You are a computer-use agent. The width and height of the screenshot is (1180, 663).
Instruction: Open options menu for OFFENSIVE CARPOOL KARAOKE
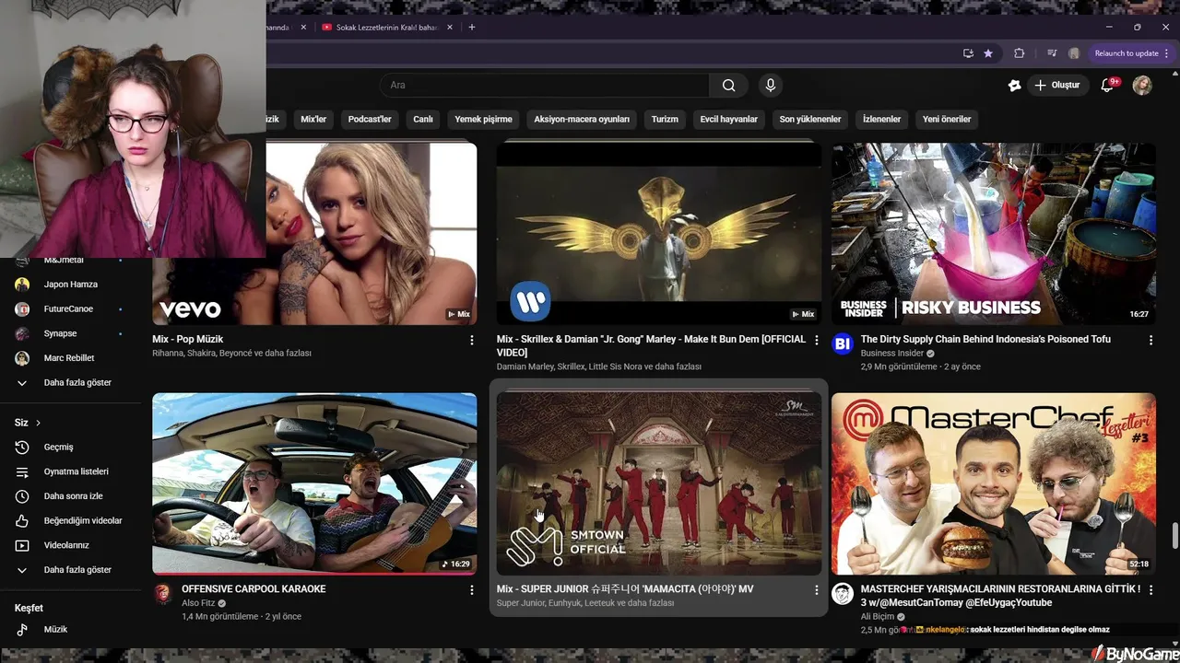(x=472, y=589)
